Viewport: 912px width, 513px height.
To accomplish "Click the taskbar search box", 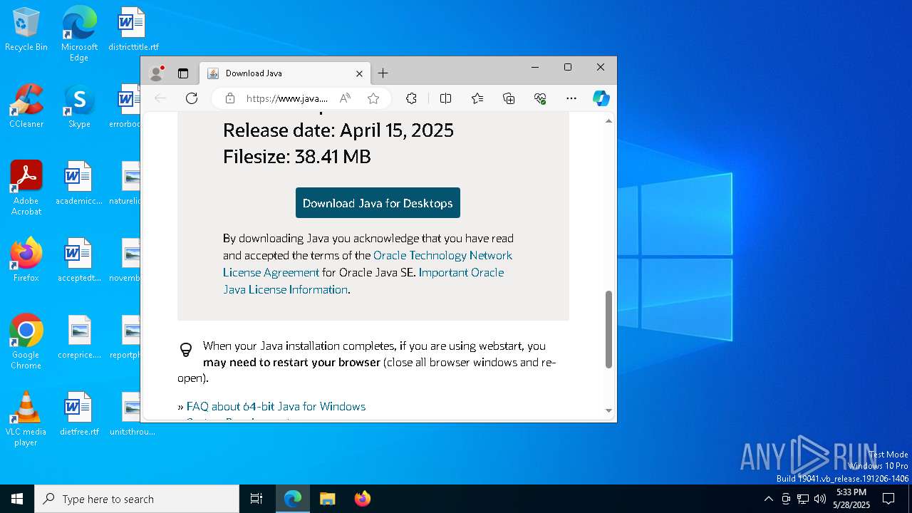I will point(137,499).
